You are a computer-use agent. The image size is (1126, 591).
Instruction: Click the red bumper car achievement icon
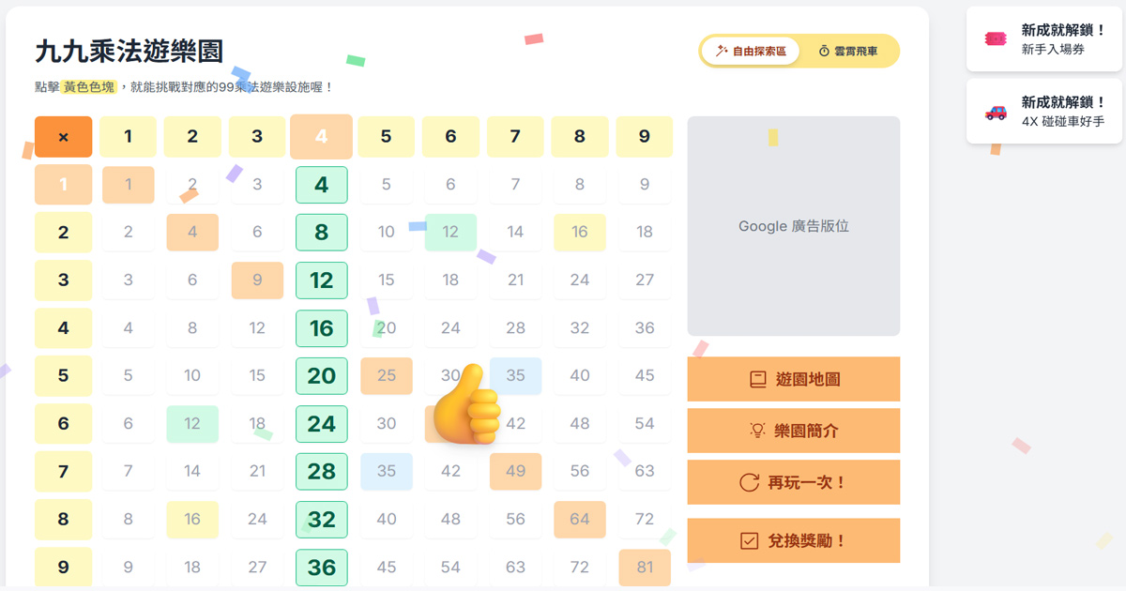(x=996, y=113)
